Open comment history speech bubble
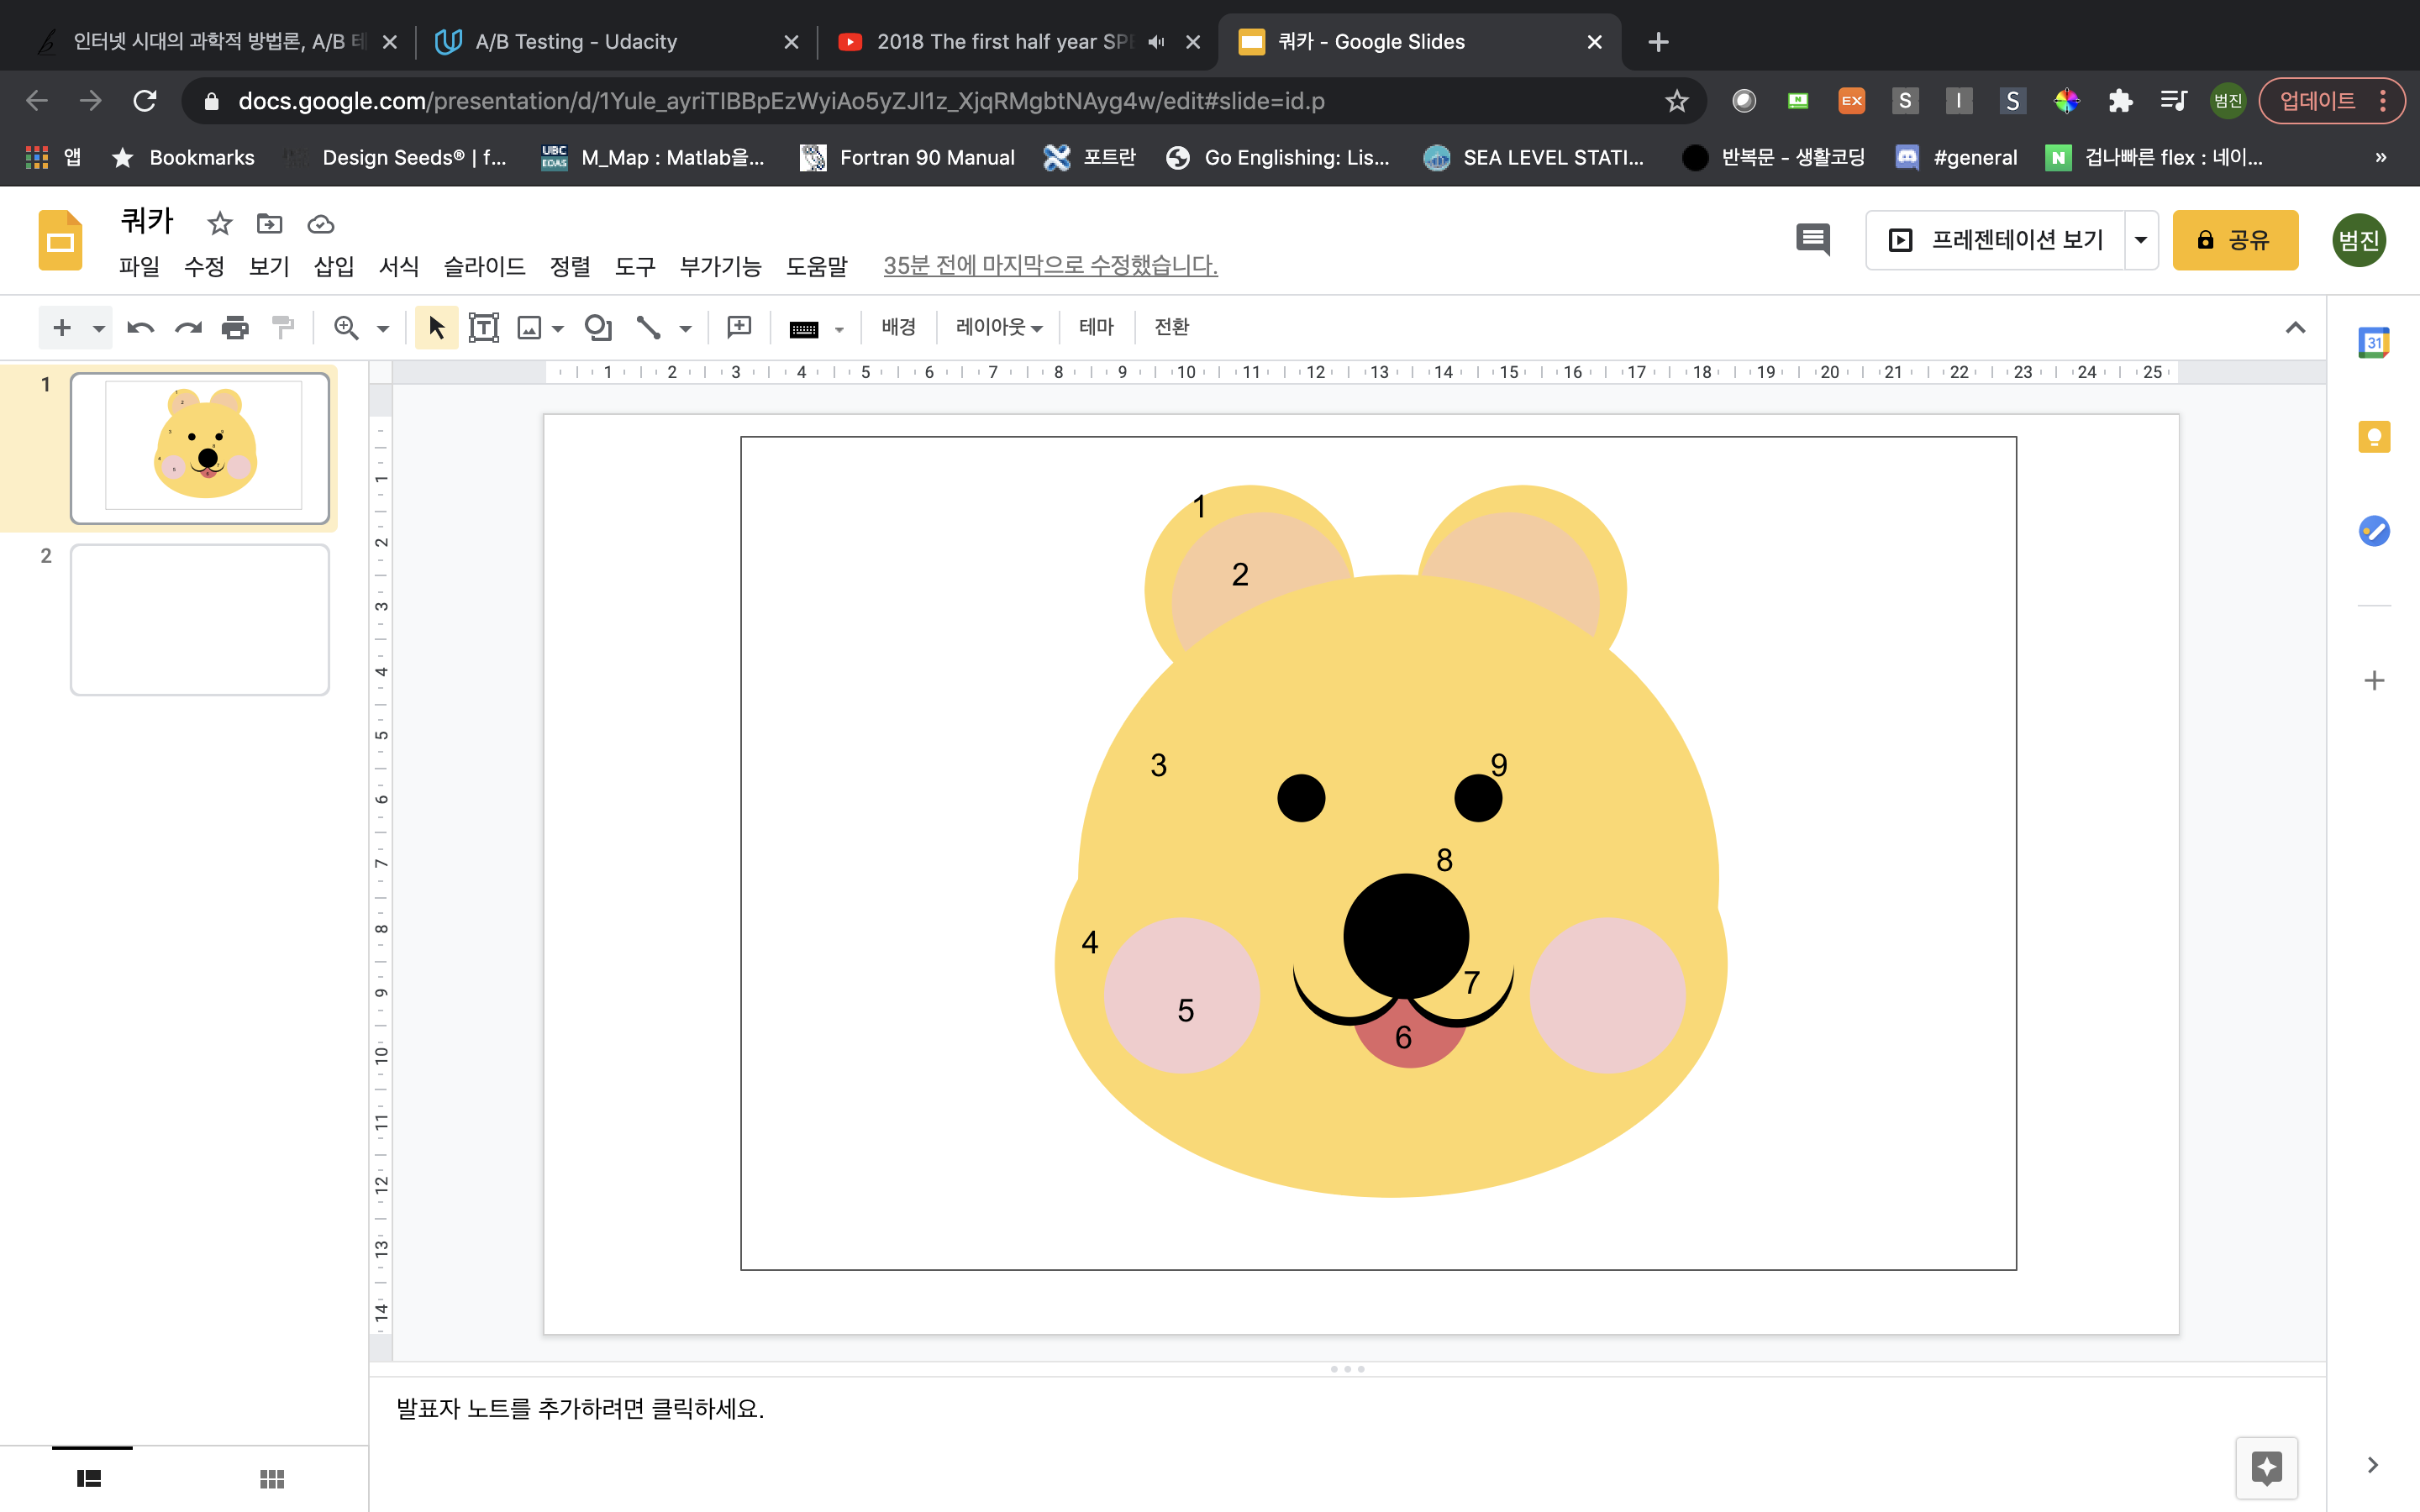 [x=1812, y=239]
